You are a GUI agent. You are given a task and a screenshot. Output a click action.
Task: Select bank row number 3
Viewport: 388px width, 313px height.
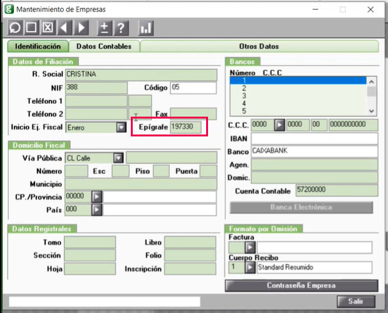(x=298, y=96)
